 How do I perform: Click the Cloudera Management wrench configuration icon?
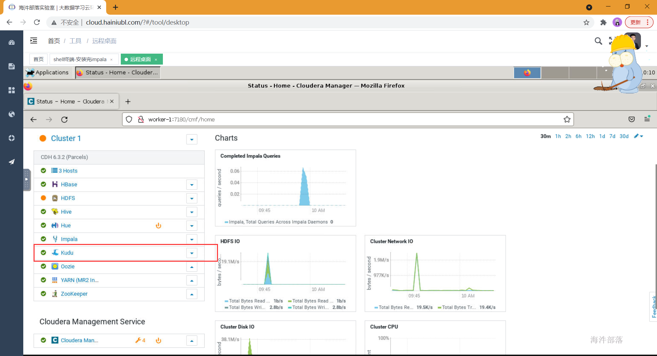pyautogui.click(x=138, y=340)
